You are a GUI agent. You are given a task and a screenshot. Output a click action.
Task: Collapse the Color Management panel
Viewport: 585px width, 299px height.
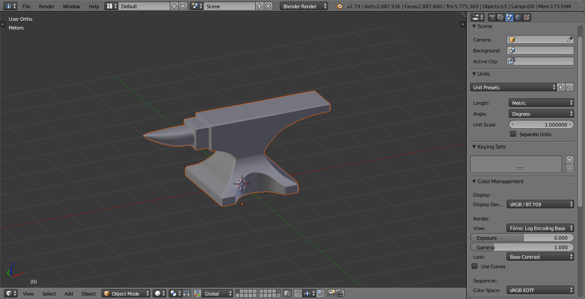tap(474, 182)
